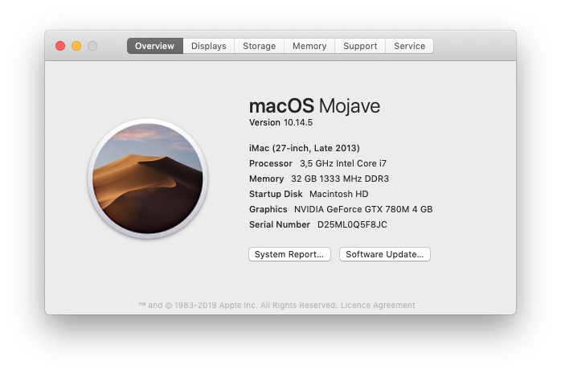The image size is (561, 374).
Task: Click the iMac (27-inch, Late 2013) model line
Action: [304, 148]
